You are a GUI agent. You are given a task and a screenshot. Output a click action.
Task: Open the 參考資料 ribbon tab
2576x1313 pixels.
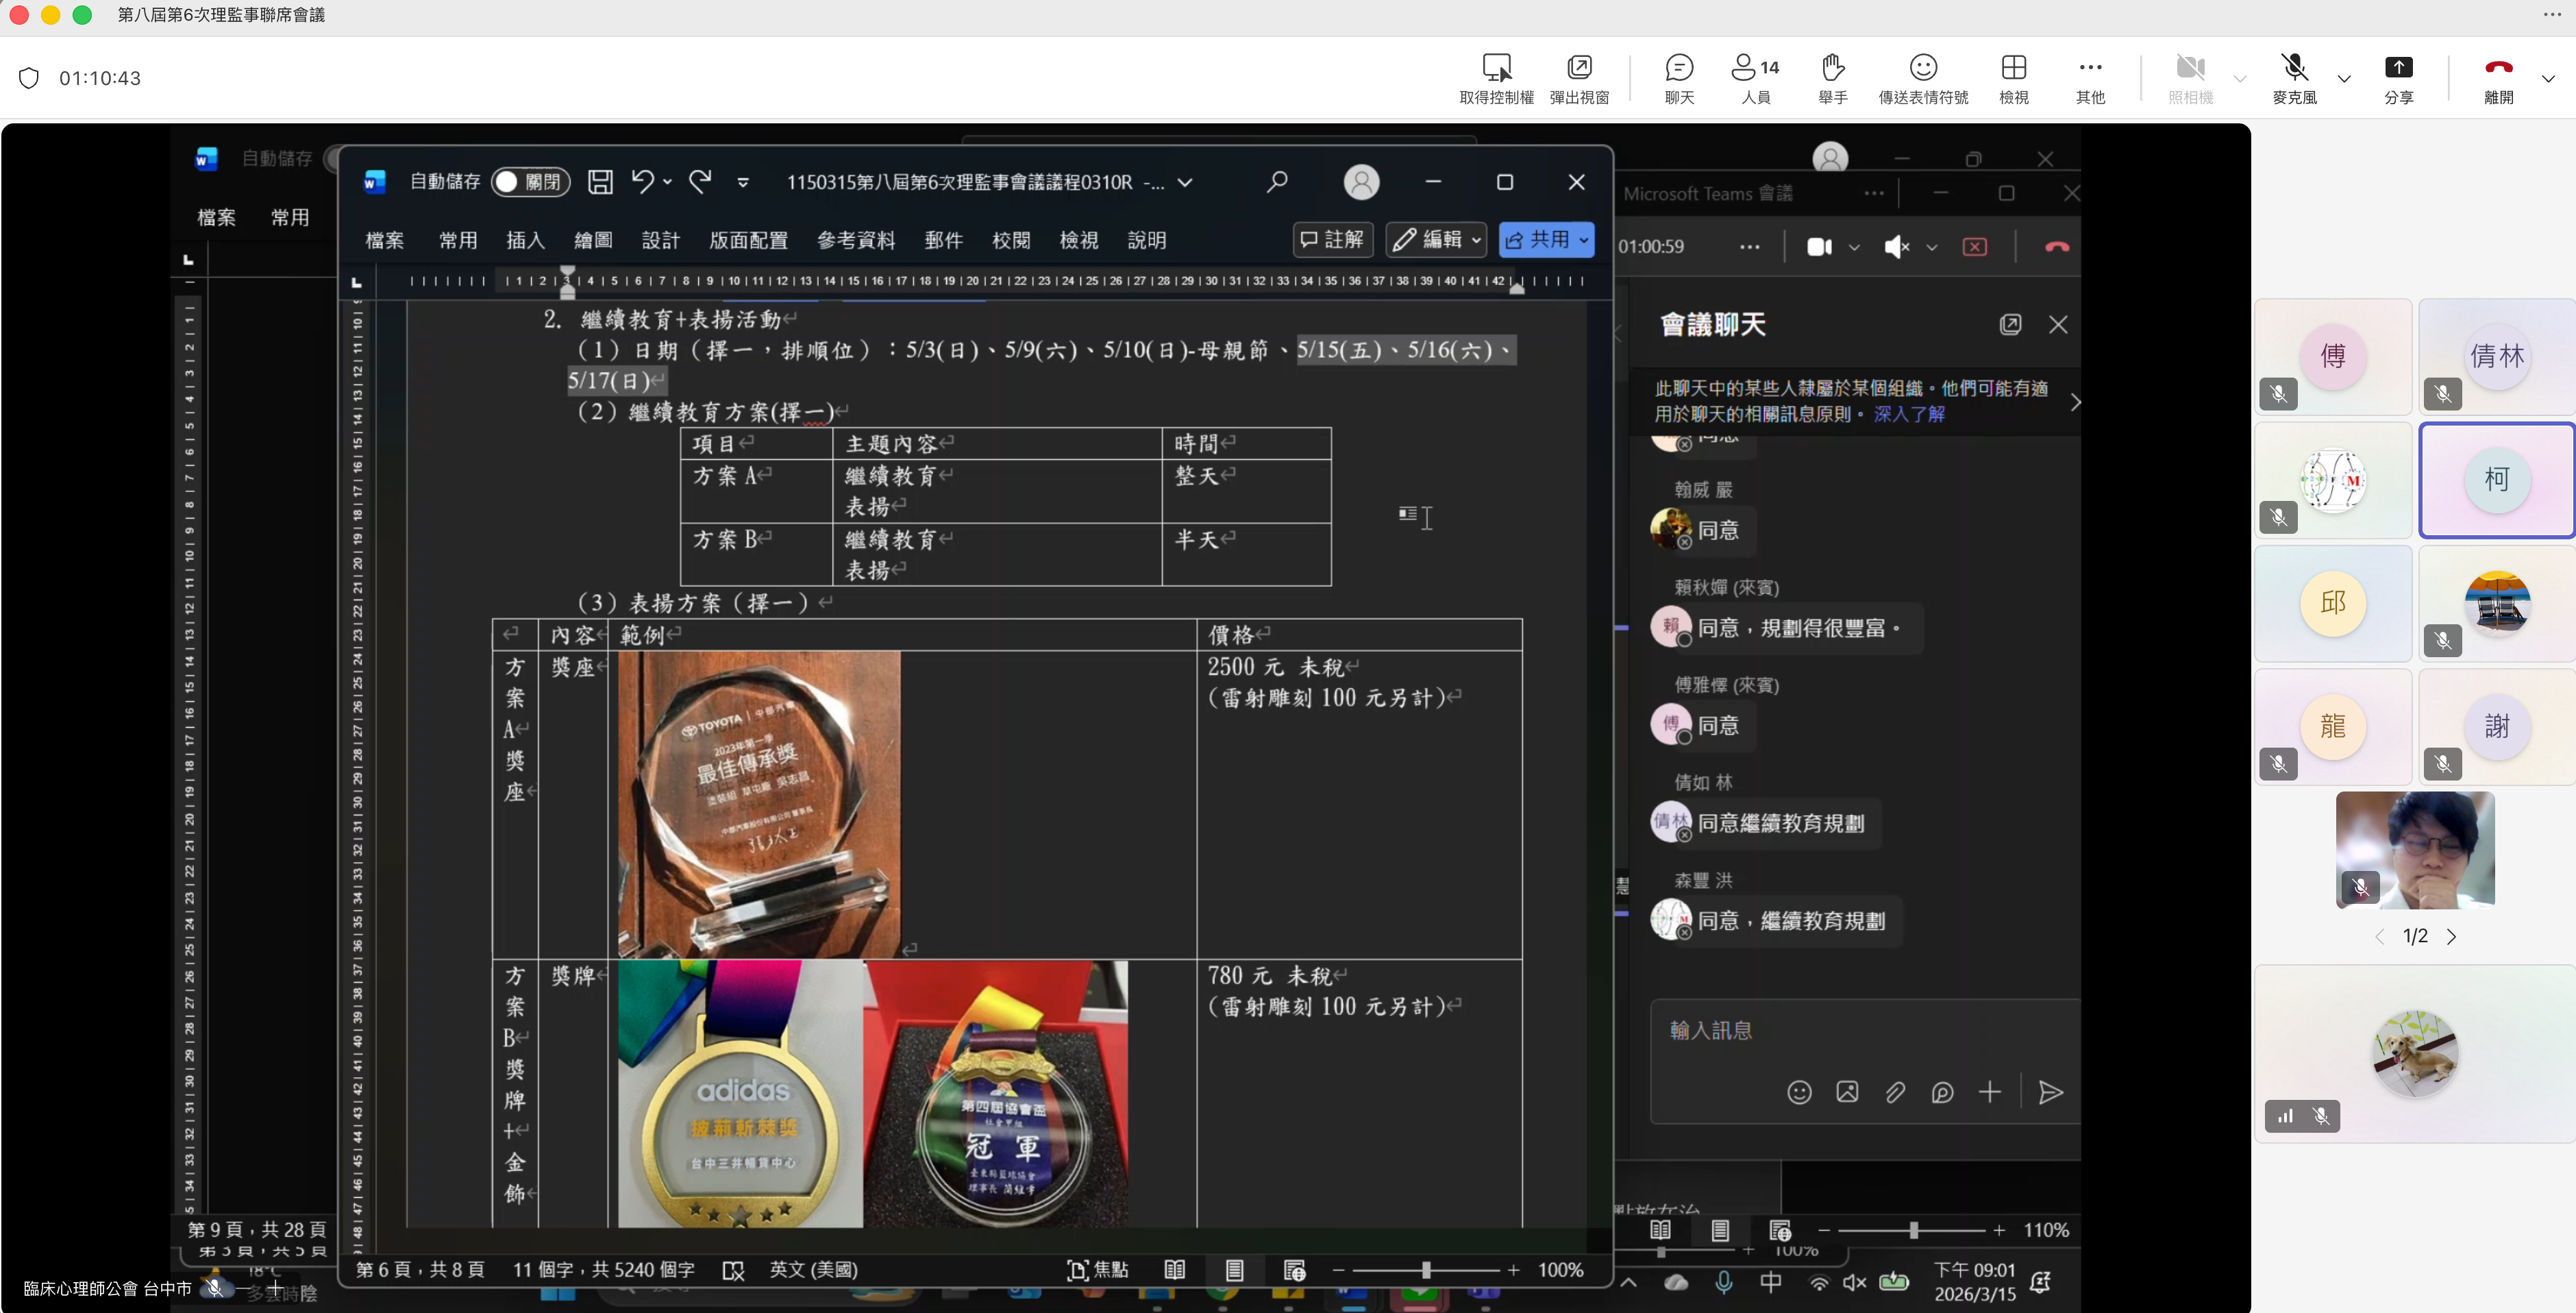856,240
